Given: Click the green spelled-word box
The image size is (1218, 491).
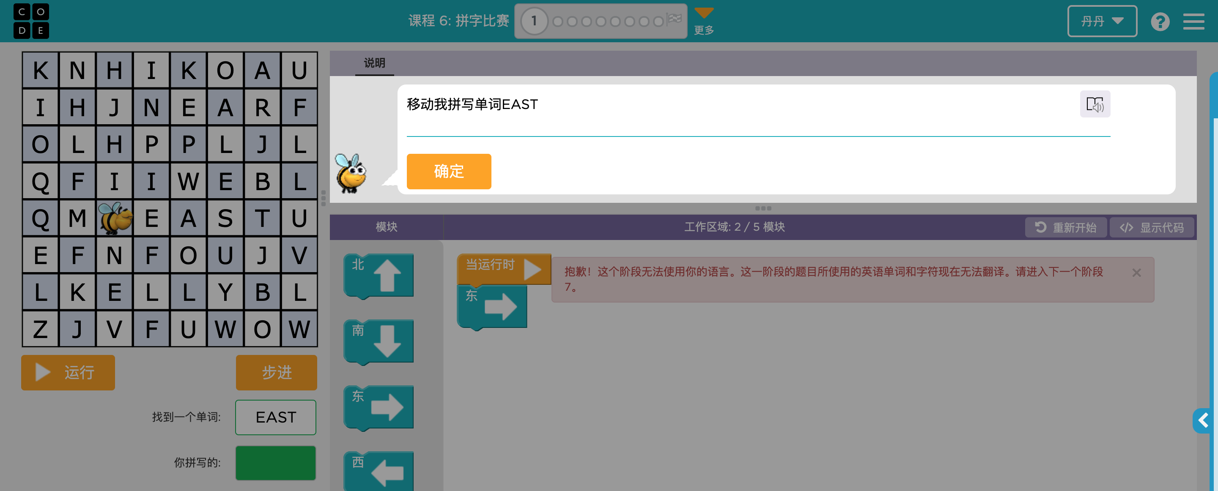Looking at the screenshot, I should click(276, 463).
